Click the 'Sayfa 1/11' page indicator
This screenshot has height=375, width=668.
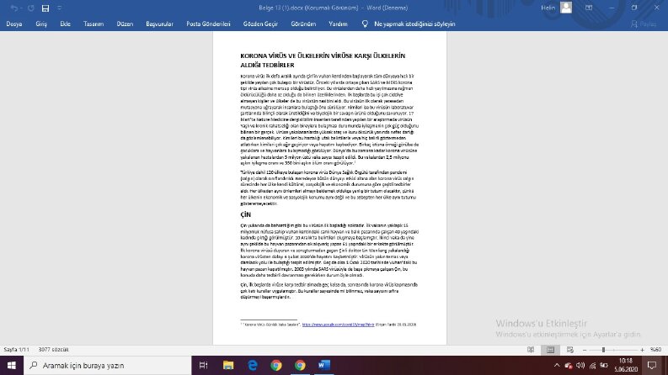pyautogui.click(x=17, y=350)
